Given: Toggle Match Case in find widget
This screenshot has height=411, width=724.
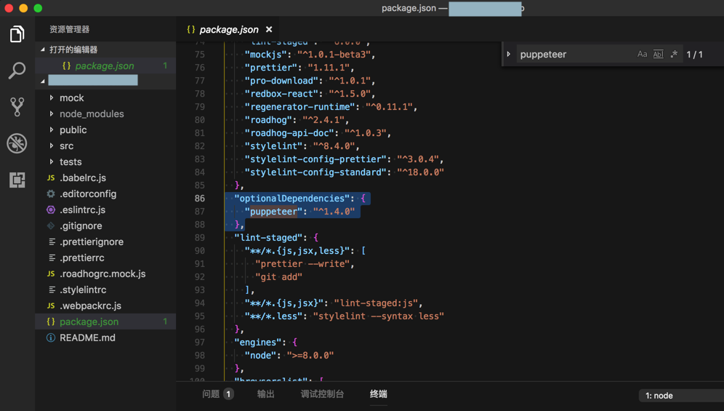Looking at the screenshot, I should pos(642,55).
